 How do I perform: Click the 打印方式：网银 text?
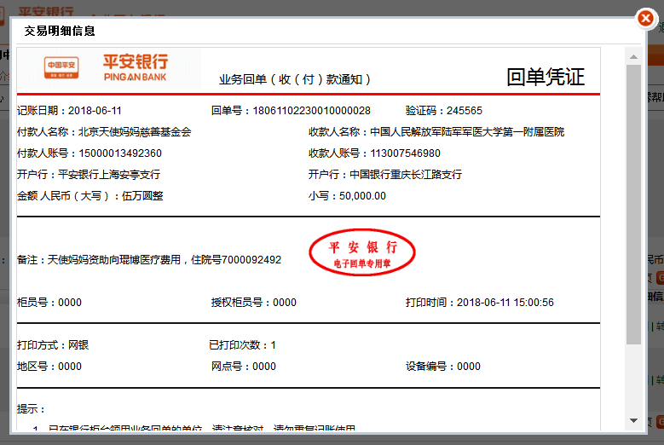point(53,345)
